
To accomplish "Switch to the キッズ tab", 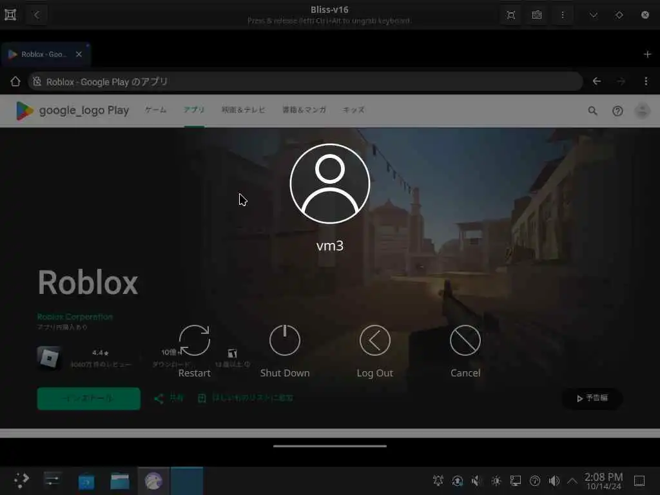I will [x=354, y=110].
